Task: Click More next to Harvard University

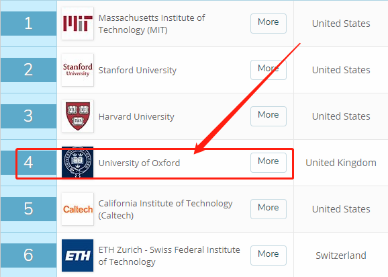Action: point(269,116)
